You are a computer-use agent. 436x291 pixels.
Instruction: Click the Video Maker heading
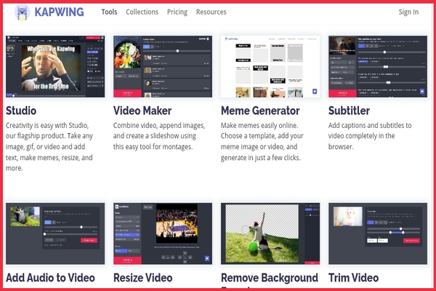(x=142, y=111)
